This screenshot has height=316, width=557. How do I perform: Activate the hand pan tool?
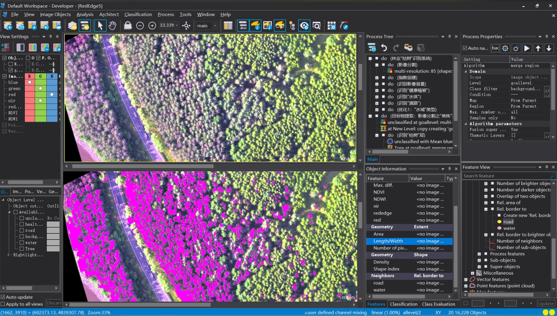coord(113,26)
